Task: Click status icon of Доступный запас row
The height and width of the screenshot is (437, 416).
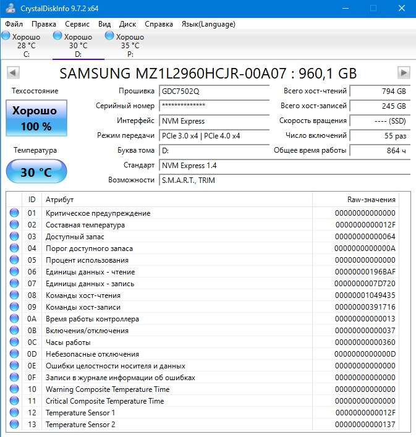Action: pyautogui.click(x=14, y=236)
